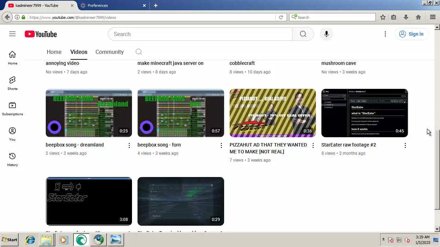Open the Windows Start menu

coord(10,240)
